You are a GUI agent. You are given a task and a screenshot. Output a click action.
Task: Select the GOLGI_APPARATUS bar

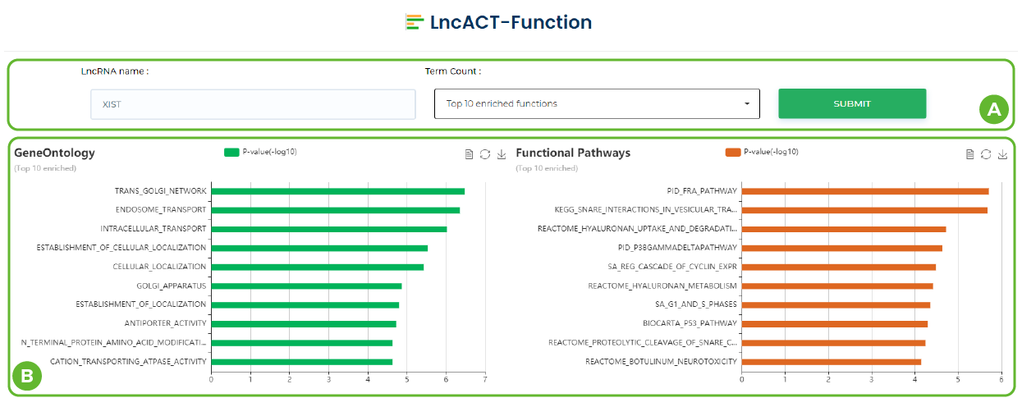tap(306, 286)
